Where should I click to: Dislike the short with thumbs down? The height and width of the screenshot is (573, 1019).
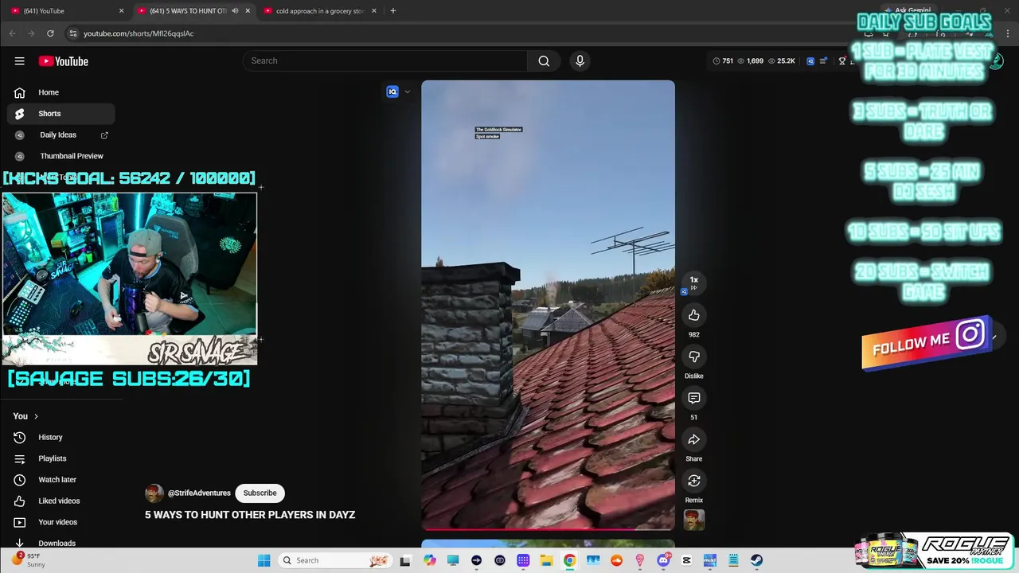(x=694, y=357)
